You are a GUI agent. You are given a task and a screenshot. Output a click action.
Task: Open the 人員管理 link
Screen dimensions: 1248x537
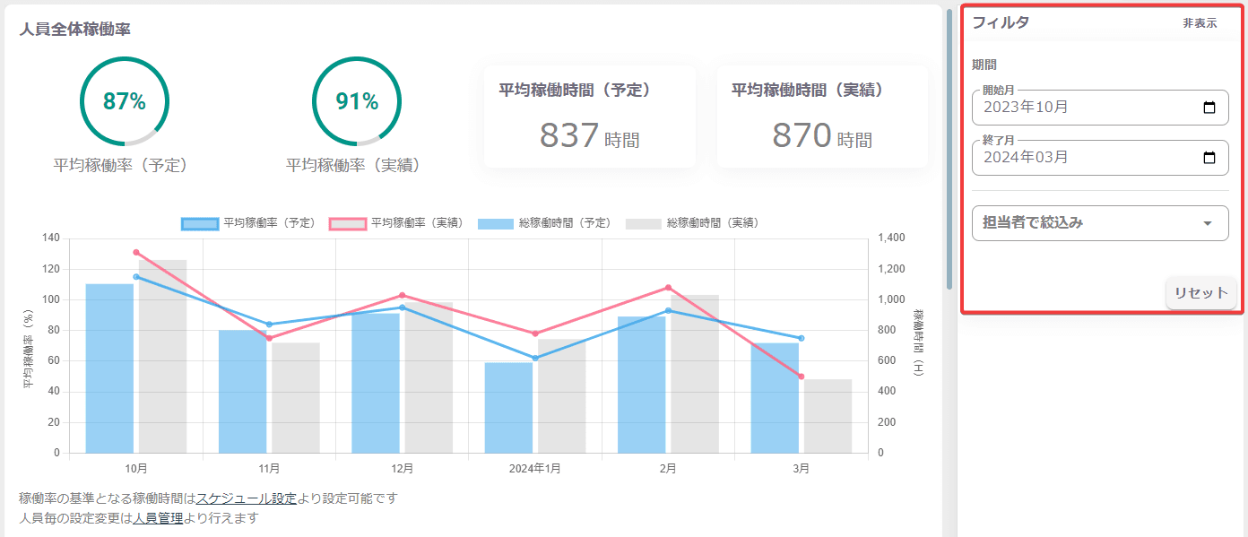158,517
